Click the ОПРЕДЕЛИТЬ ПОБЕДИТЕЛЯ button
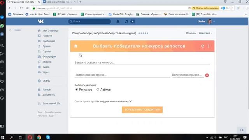The width and height of the screenshot is (249, 140). click(x=142, y=110)
